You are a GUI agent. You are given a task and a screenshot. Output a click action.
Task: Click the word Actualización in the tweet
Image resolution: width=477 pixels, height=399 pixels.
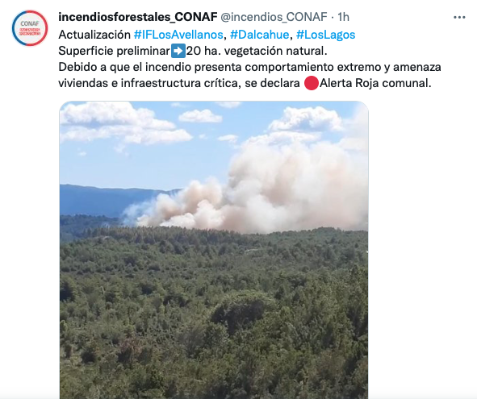(94, 35)
